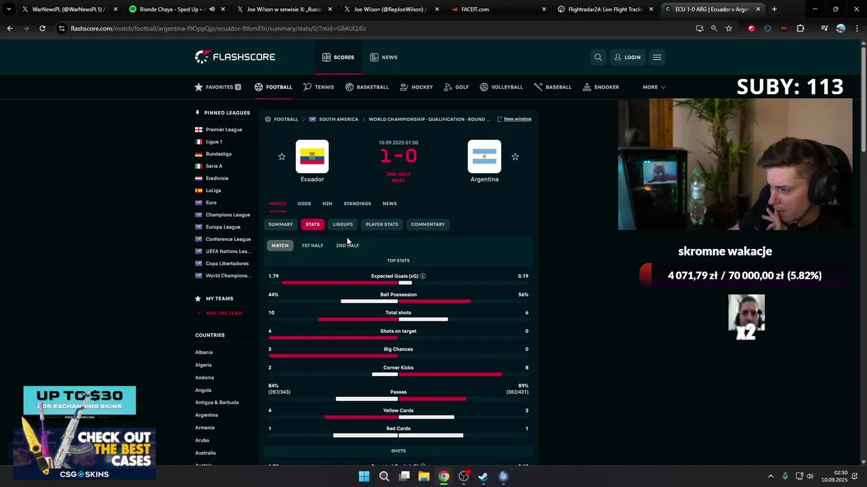The height and width of the screenshot is (487, 867).
Task: Click the Flashscore logo
Action: pos(235,57)
